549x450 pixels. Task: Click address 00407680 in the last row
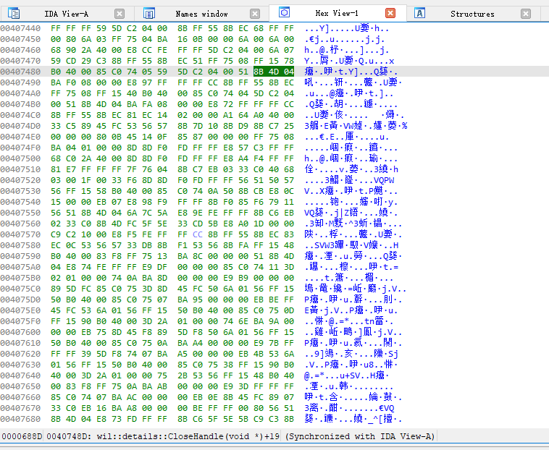(20, 419)
